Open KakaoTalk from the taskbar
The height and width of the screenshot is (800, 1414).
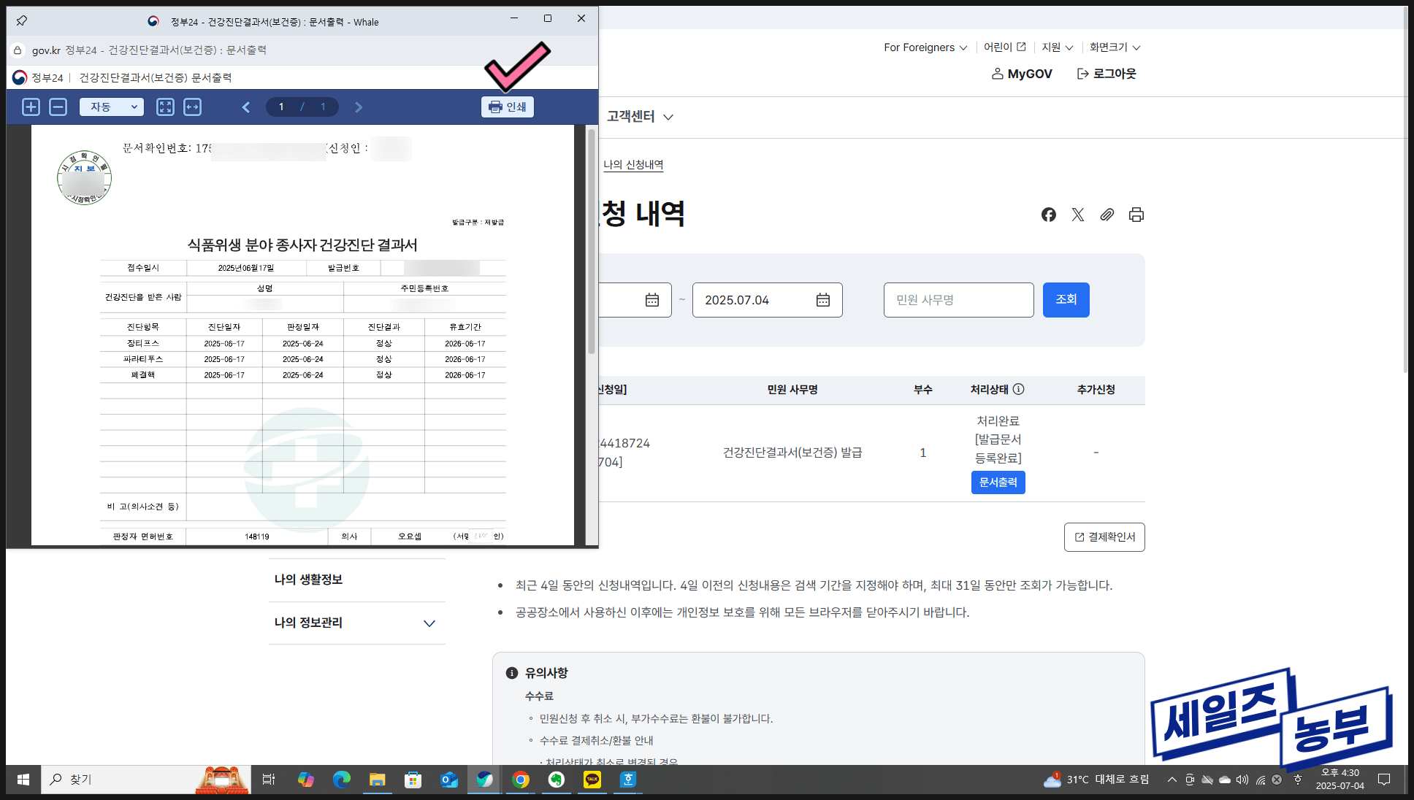click(592, 780)
